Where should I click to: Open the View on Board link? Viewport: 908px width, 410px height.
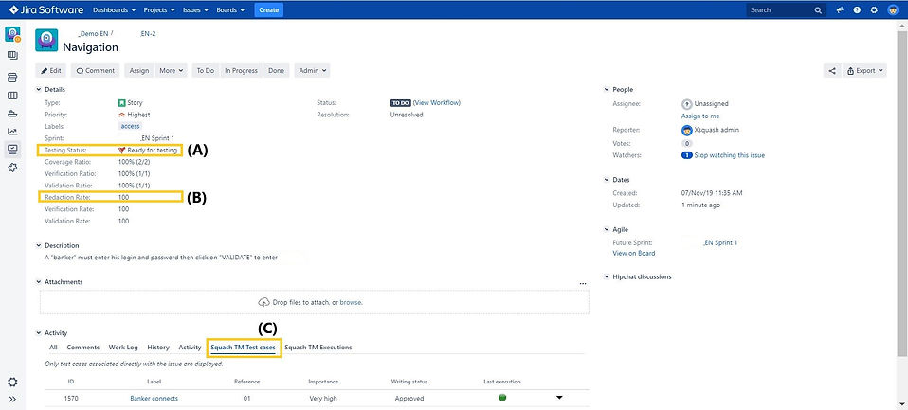point(634,253)
